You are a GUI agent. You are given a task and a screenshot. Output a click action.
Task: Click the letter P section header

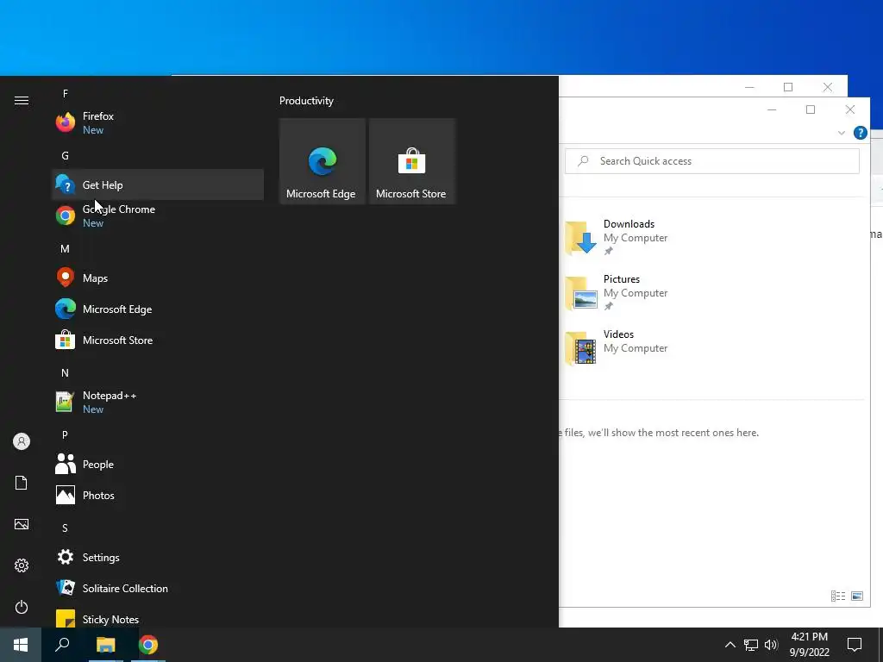[66, 434]
